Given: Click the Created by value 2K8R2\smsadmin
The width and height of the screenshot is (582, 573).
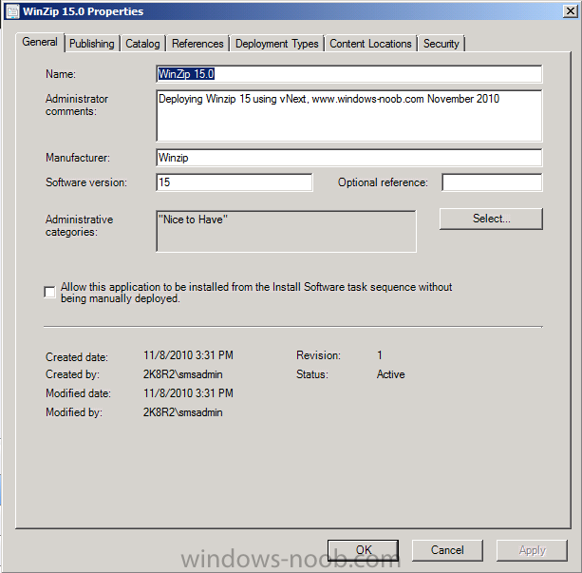Looking at the screenshot, I should point(182,374).
